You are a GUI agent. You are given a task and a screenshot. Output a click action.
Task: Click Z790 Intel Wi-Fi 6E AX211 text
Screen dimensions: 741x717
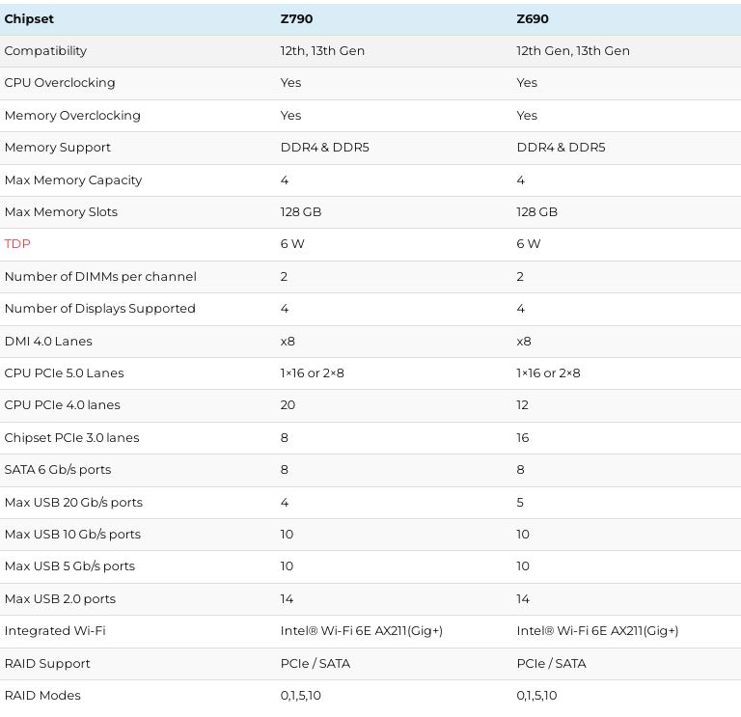pos(362,631)
